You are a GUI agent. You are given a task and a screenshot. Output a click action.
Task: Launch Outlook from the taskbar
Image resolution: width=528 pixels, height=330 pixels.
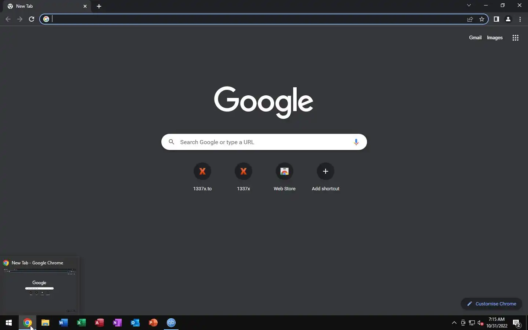(x=135, y=323)
